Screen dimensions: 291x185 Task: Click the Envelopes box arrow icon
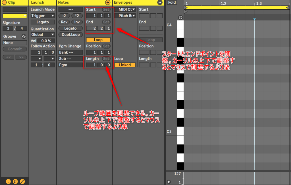pyautogui.click(x=160, y=3)
